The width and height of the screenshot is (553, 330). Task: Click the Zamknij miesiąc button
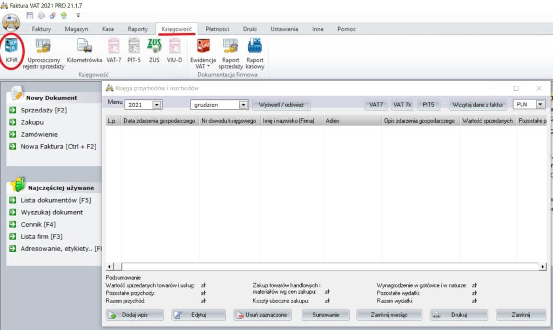tap(389, 314)
